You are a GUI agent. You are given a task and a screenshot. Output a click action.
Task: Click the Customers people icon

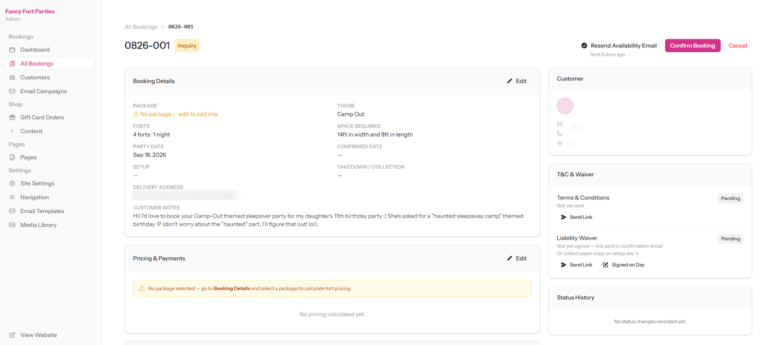pyautogui.click(x=12, y=78)
